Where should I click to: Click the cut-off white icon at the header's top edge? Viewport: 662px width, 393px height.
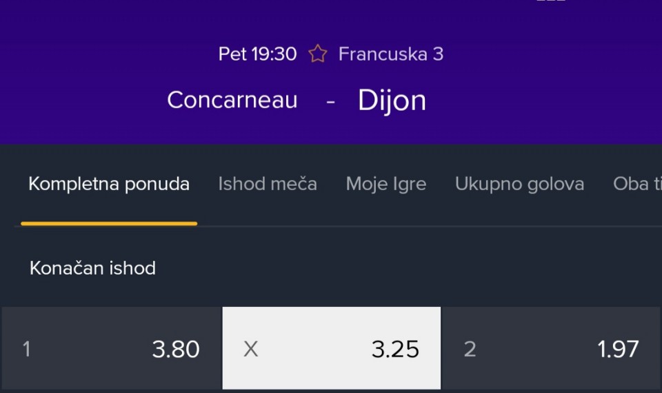click(x=550, y=1)
